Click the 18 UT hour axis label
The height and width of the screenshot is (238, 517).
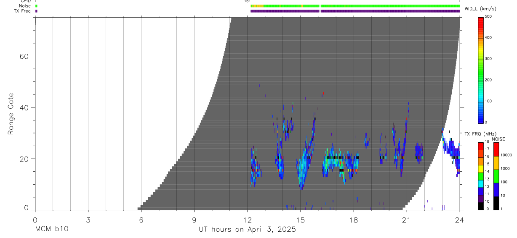click(x=353, y=220)
